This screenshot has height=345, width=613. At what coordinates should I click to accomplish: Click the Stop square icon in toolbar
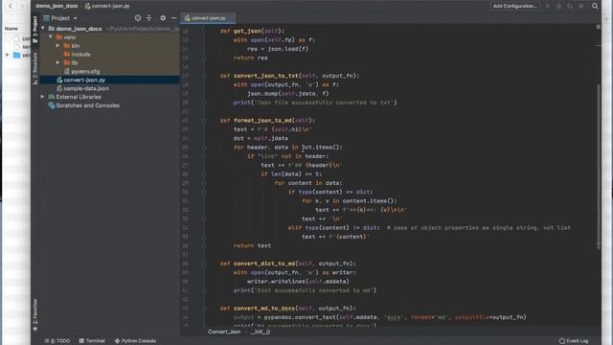coord(581,7)
